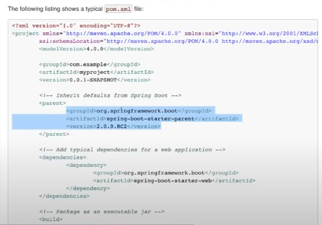The width and height of the screenshot is (322, 225).
Task: Click the 'Package as an executable jar' comment
Action: pyautogui.click(x=102, y=212)
